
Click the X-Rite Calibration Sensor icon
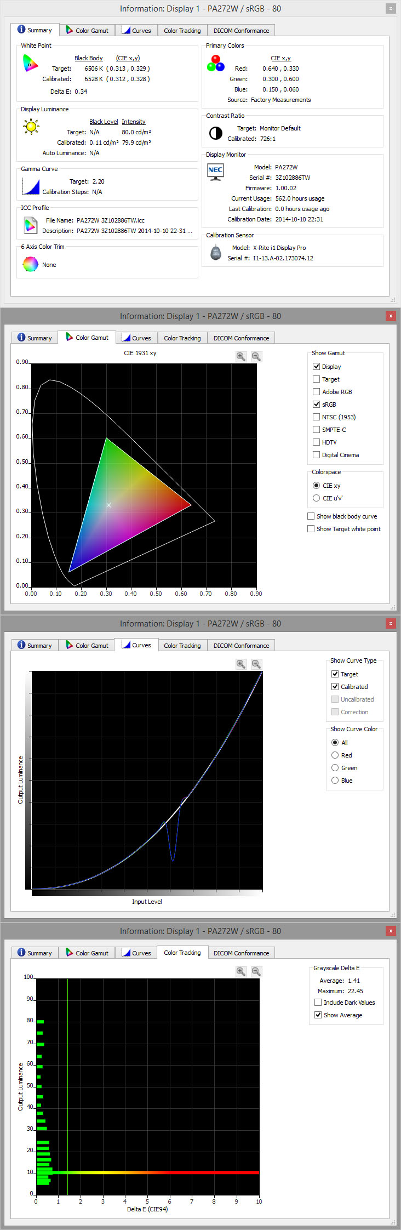tap(216, 253)
